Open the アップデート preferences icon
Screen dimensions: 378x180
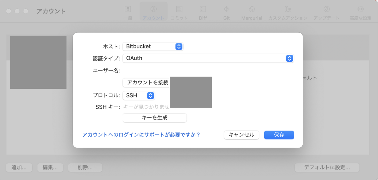[x=327, y=9]
